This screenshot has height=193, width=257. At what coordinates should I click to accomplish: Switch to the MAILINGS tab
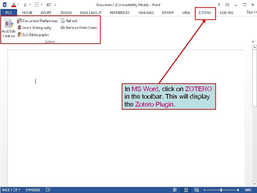point(146,13)
